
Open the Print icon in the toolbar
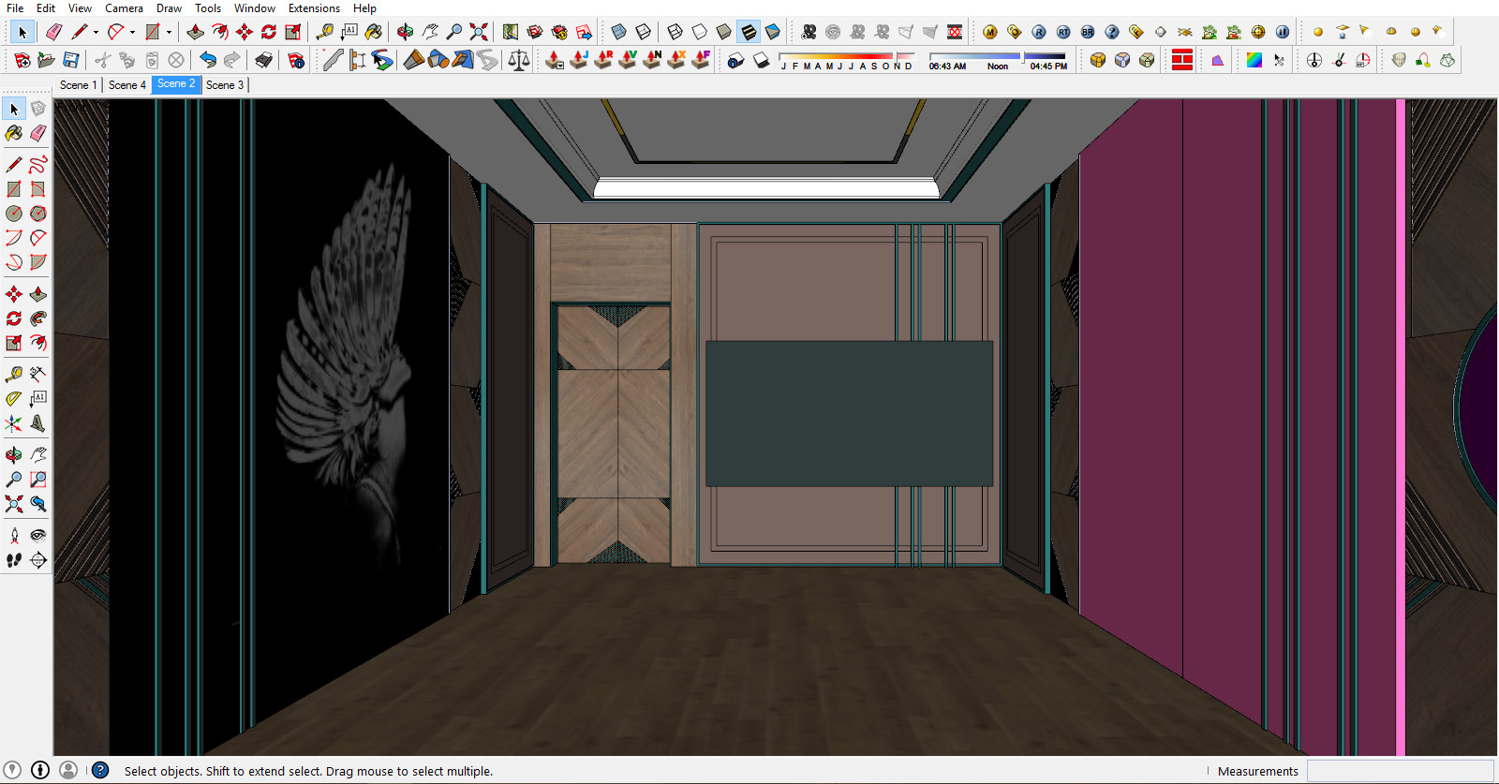(x=264, y=61)
